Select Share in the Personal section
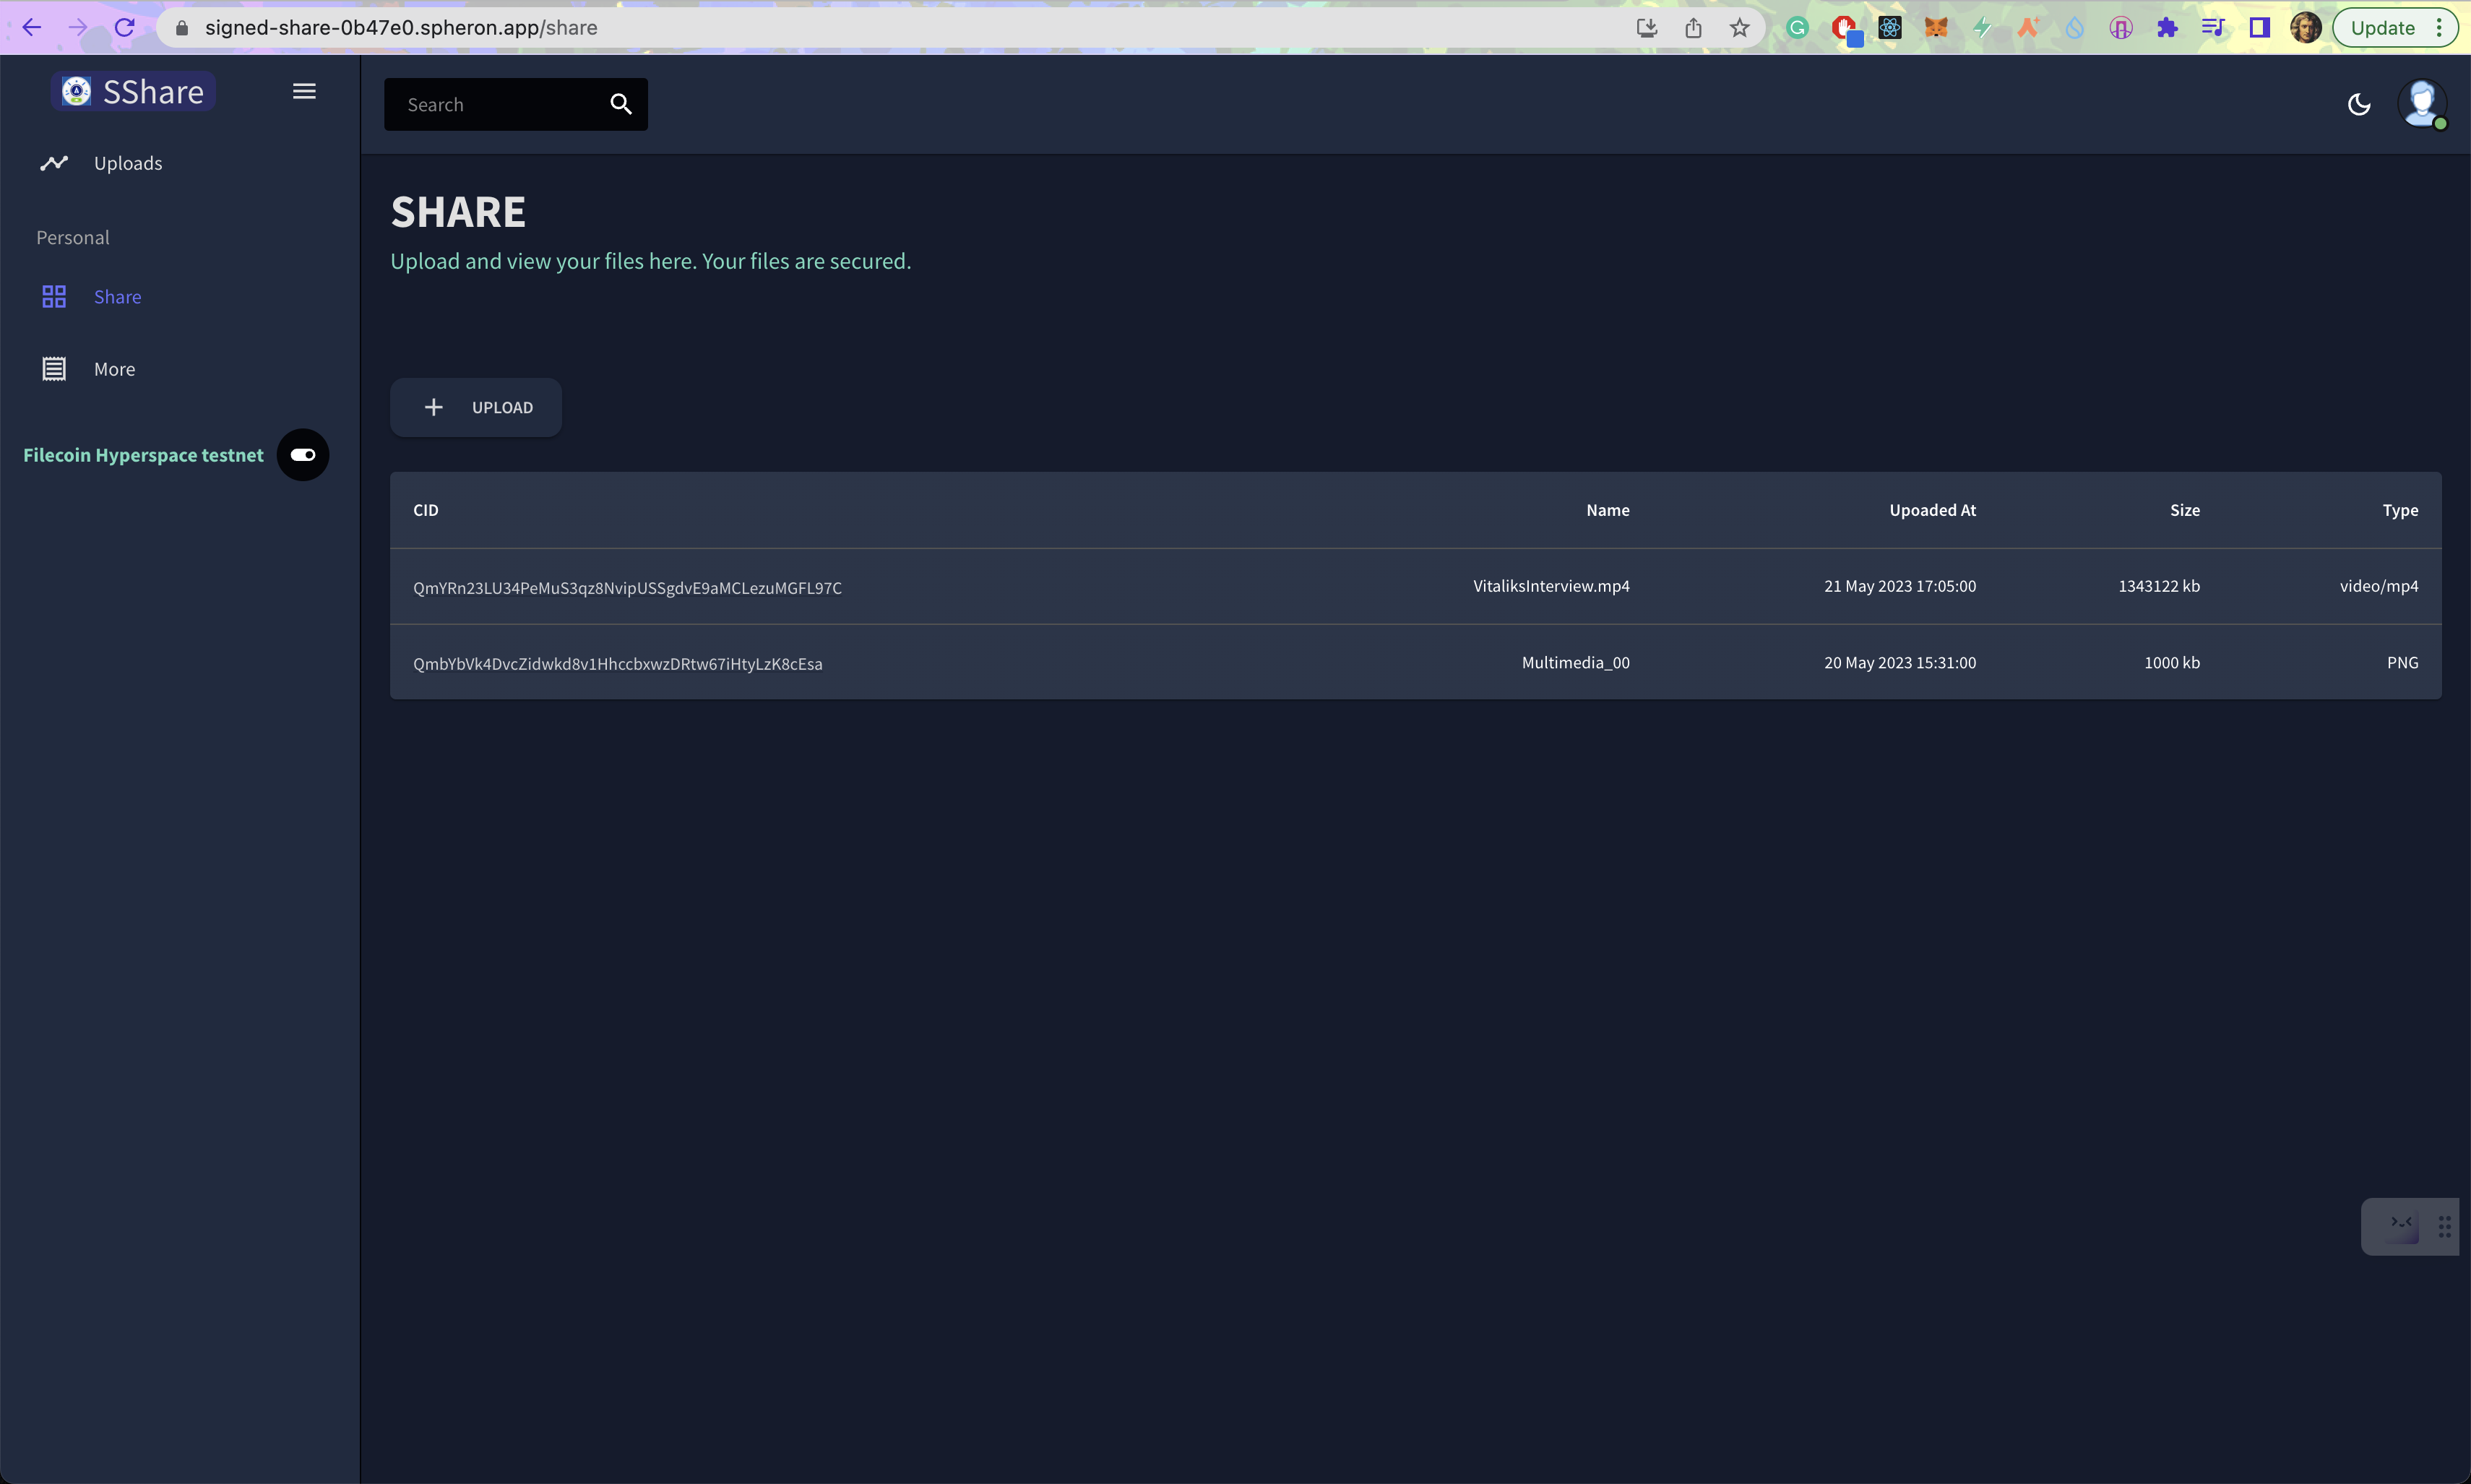 pos(117,297)
